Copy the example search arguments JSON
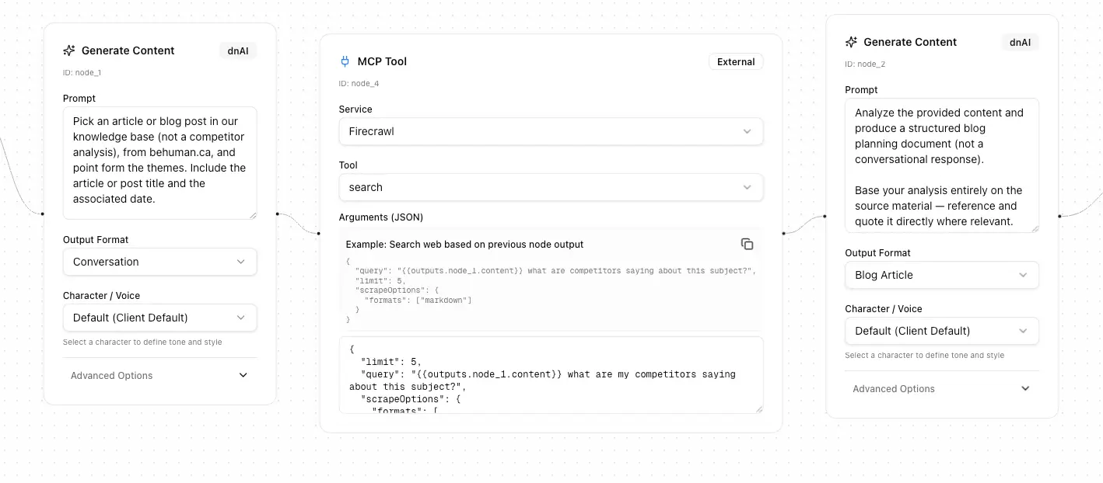Image resolution: width=1103 pixels, height=483 pixels. 748,244
